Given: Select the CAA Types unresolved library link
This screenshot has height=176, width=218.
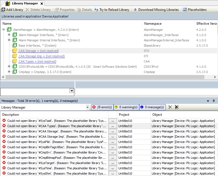Looking at the screenshot, I should (37, 61).
